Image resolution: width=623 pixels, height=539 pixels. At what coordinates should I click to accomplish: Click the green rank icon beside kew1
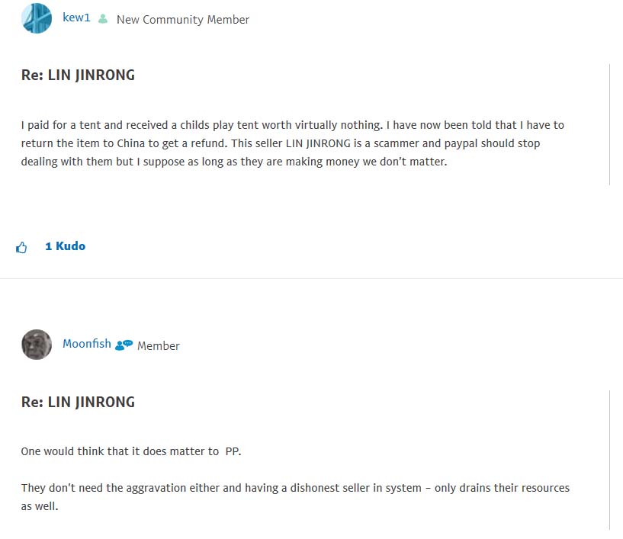pyautogui.click(x=103, y=19)
